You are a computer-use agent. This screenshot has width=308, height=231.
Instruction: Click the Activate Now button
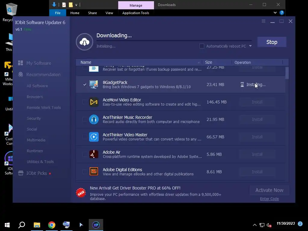pyautogui.click(x=269, y=190)
